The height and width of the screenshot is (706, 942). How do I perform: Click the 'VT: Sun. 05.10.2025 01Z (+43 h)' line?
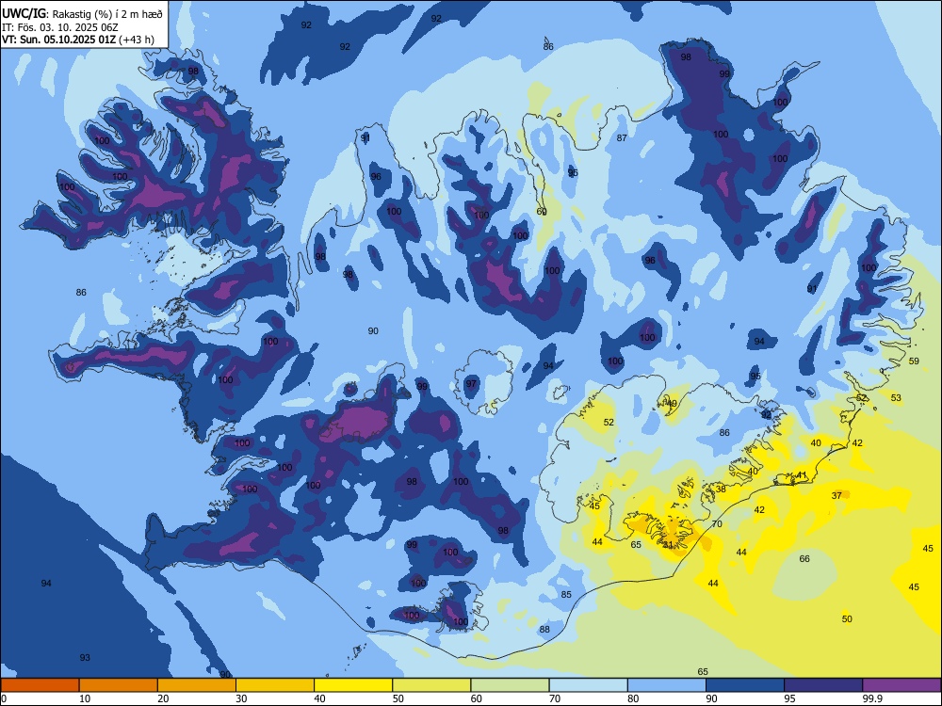[x=78, y=40]
